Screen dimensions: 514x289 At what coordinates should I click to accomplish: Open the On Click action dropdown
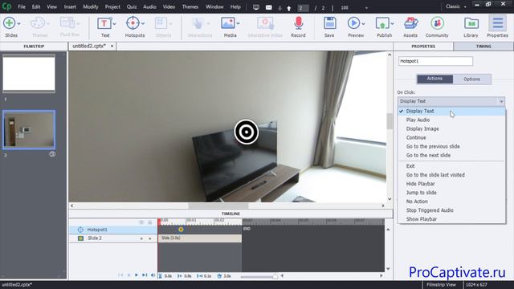(x=451, y=101)
